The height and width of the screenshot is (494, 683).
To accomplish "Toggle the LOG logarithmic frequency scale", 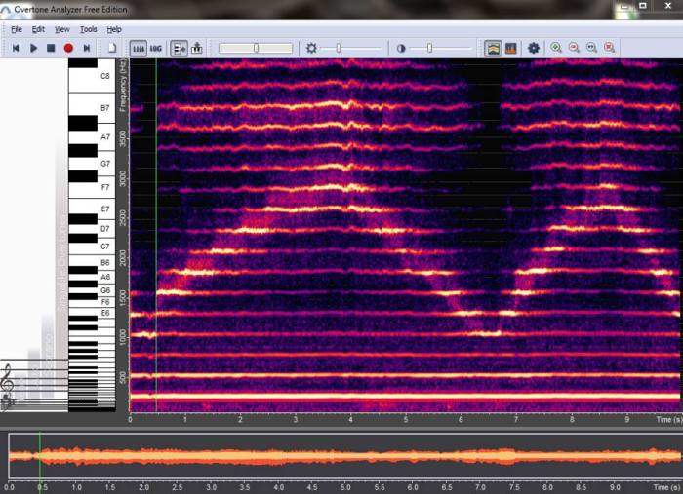I will coord(156,48).
